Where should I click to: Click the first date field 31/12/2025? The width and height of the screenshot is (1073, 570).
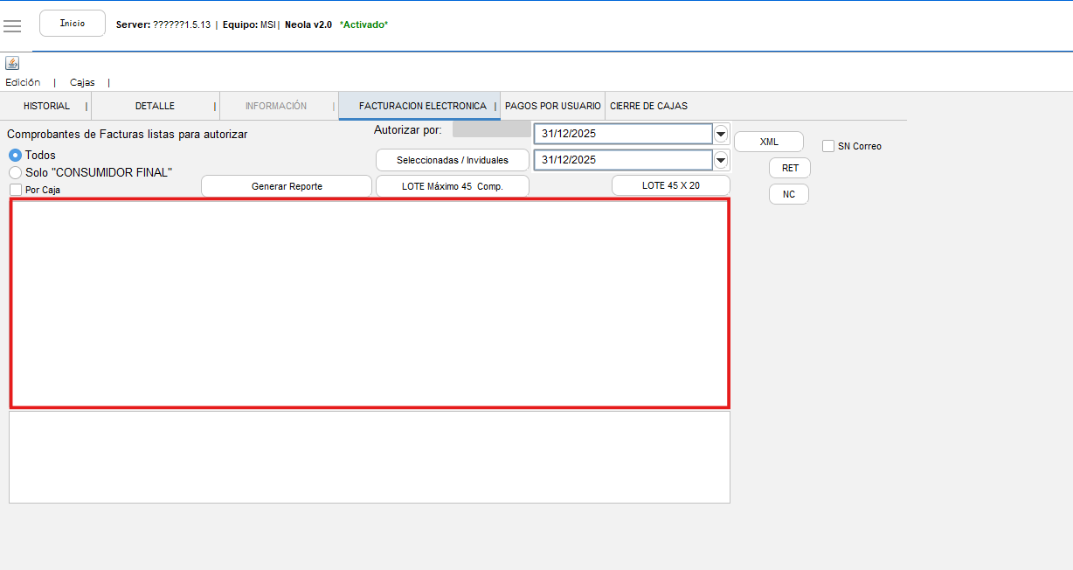point(623,134)
